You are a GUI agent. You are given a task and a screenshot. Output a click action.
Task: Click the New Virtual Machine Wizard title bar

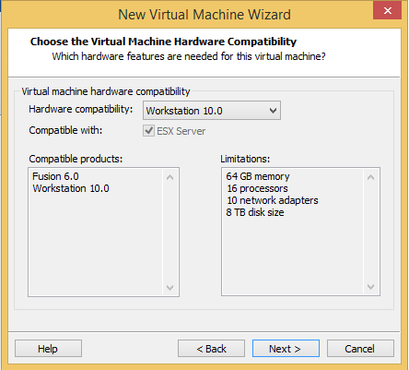204,15
